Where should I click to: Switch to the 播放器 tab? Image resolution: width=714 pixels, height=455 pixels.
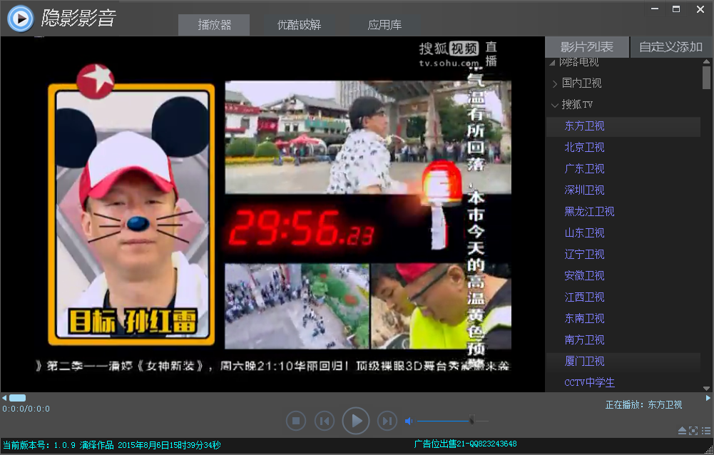coord(214,24)
